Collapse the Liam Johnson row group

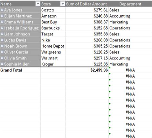click(2, 34)
